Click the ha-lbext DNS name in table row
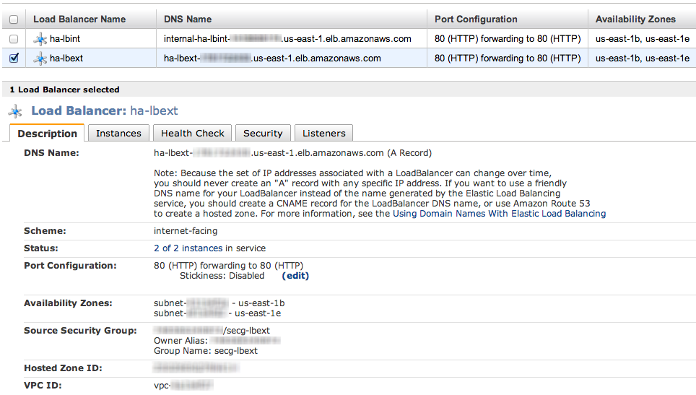The width and height of the screenshot is (696, 395). (x=272, y=58)
